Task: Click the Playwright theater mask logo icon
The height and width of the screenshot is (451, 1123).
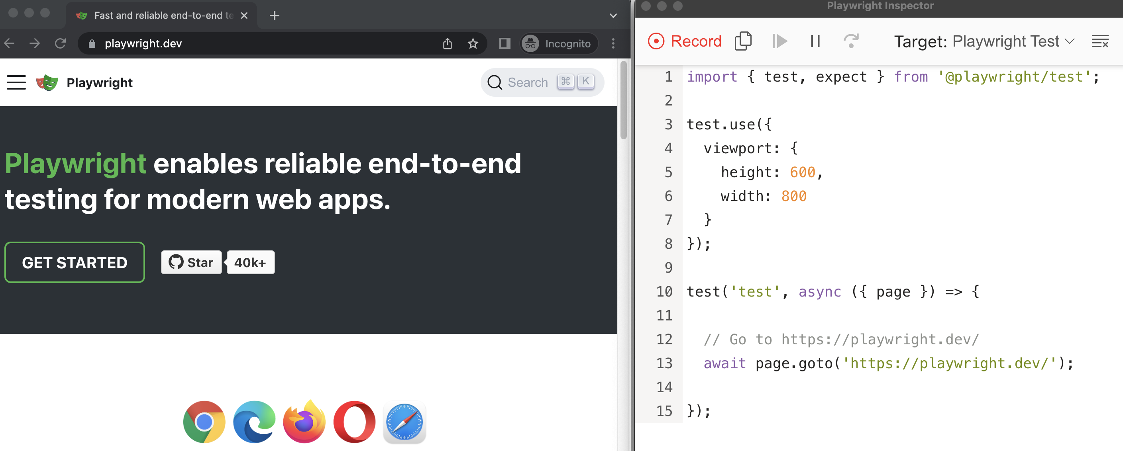Action: click(x=47, y=82)
